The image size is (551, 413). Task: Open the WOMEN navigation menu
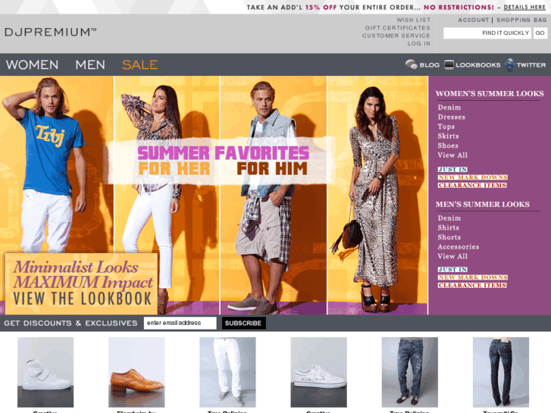pyautogui.click(x=32, y=64)
